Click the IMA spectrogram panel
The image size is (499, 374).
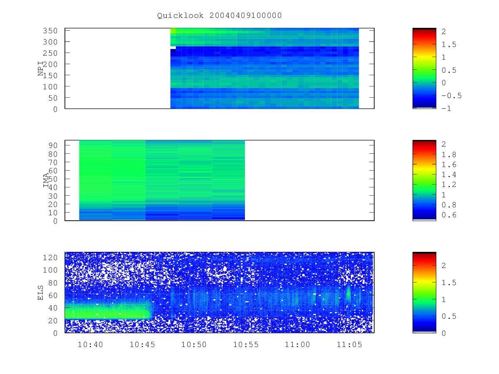click(220, 180)
